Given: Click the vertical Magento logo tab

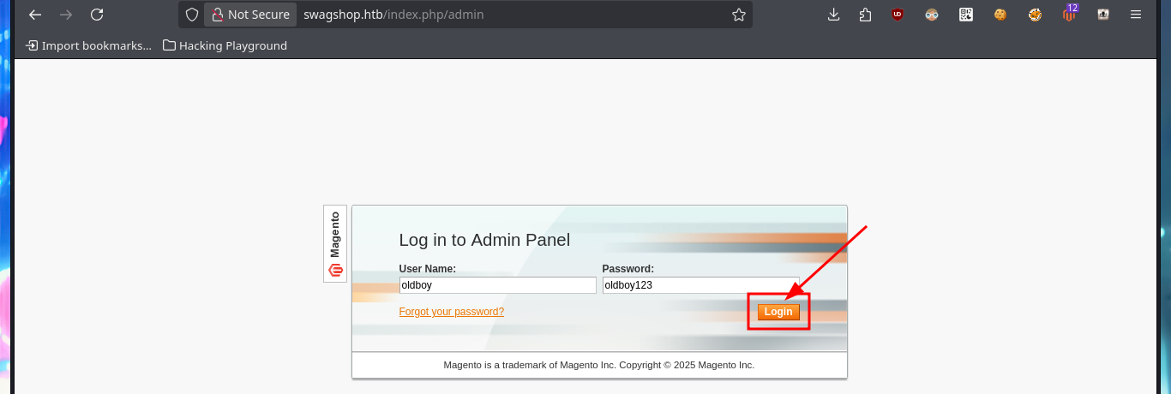Looking at the screenshot, I should 335,244.
